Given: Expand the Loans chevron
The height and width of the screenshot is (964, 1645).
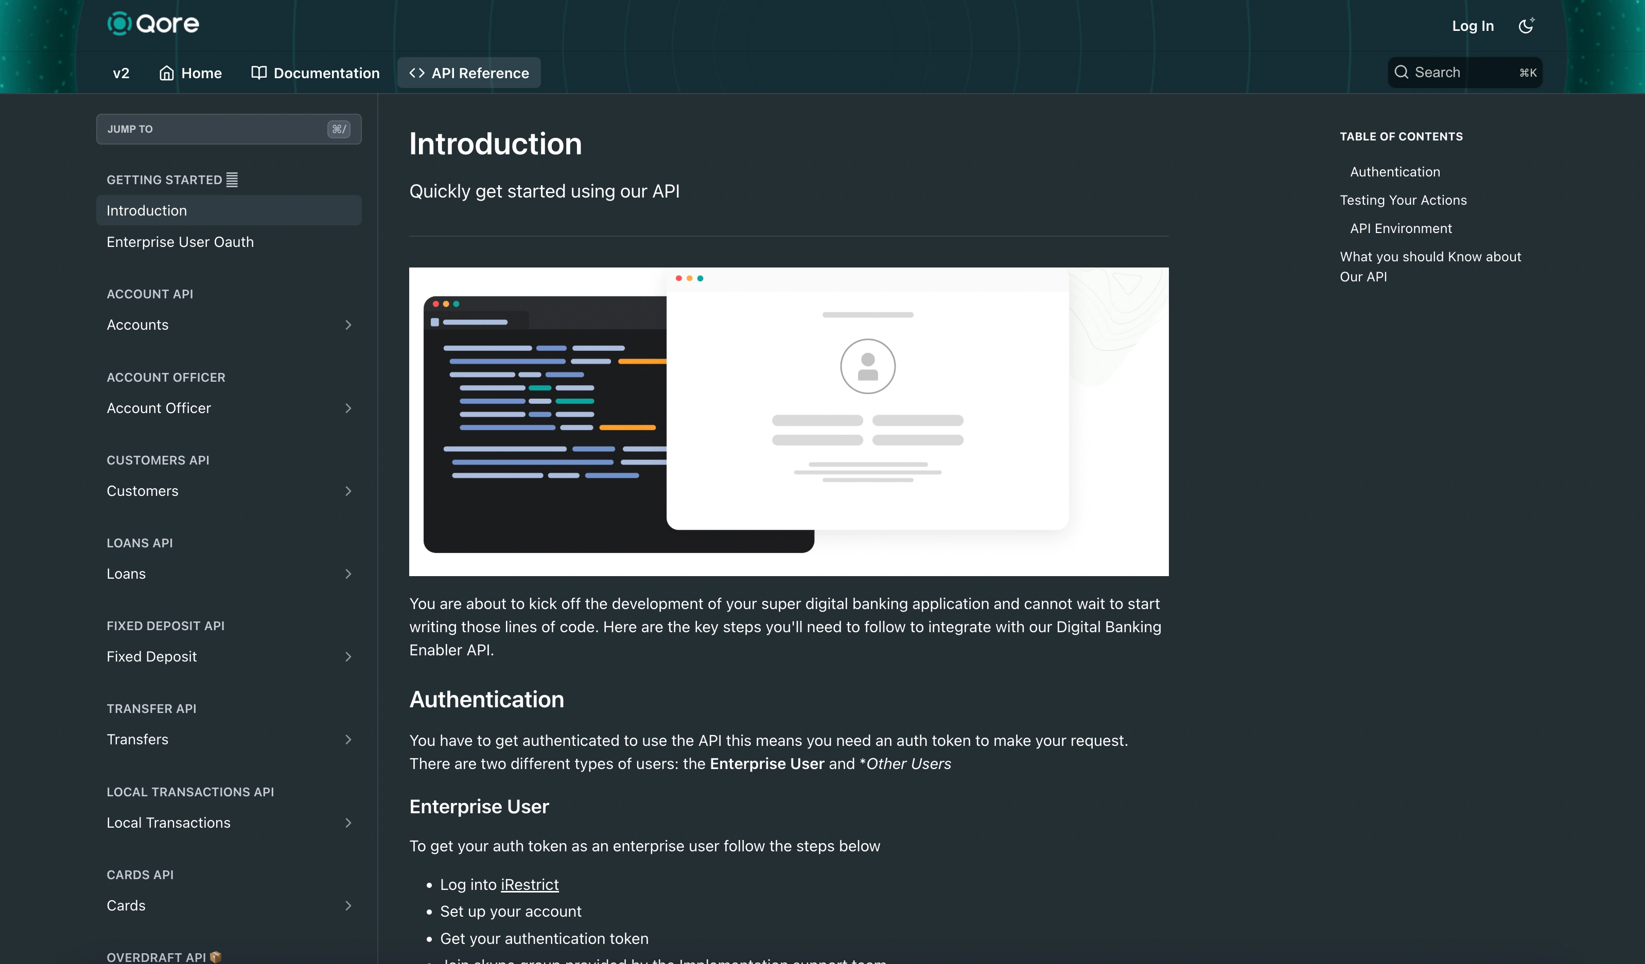Looking at the screenshot, I should (x=348, y=574).
